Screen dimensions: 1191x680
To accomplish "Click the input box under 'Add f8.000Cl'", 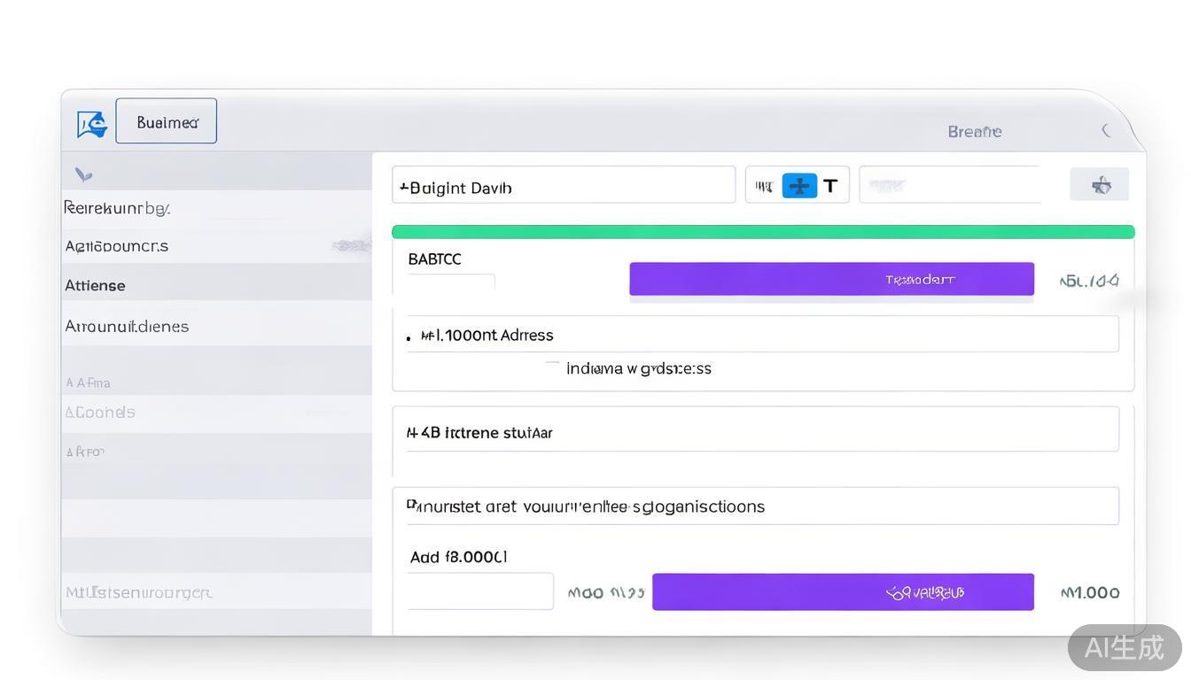I will (x=480, y=591).
